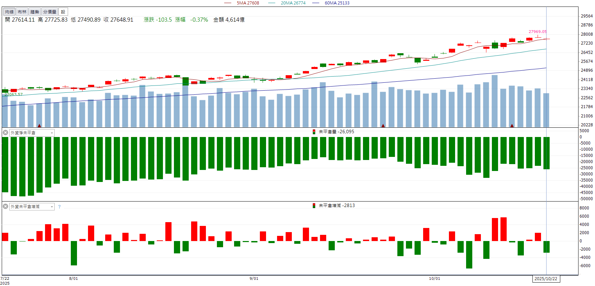Open the 外資未平倉增減 indicator dropdown

pos(52,207)
